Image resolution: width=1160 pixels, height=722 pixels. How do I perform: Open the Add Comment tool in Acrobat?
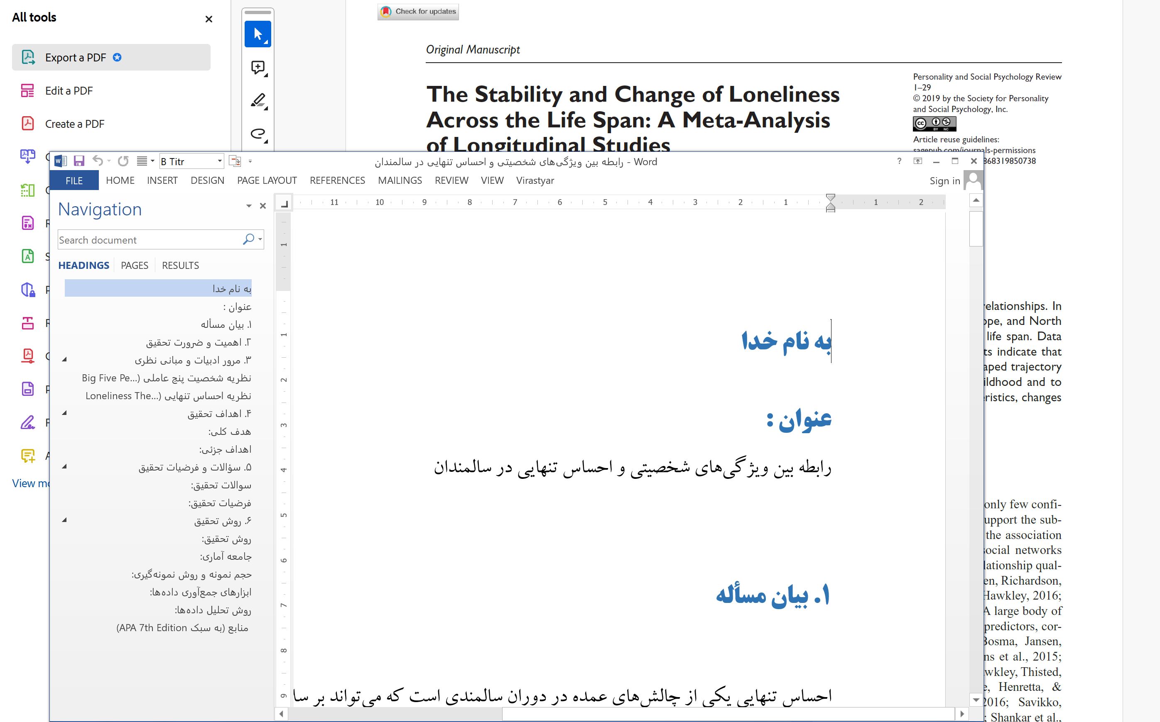[x=258, y=67]
